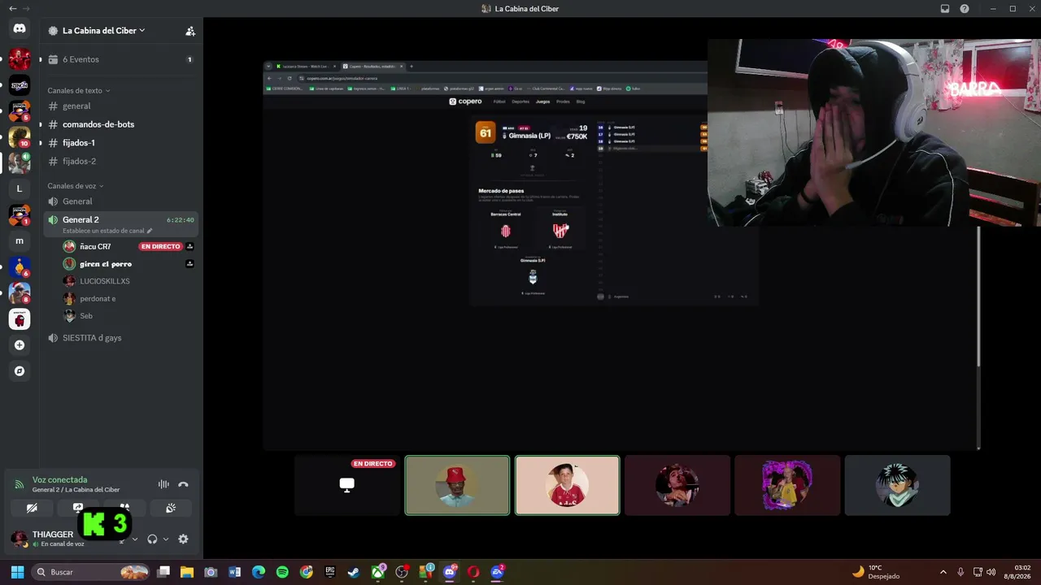
Task: Open the server with letter L icon
Action: point(20,189)
